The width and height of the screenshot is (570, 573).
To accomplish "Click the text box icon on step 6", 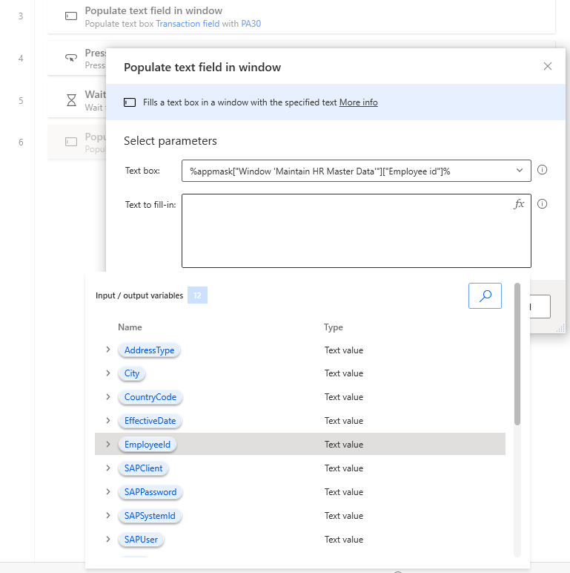I will tap(71, 142).
